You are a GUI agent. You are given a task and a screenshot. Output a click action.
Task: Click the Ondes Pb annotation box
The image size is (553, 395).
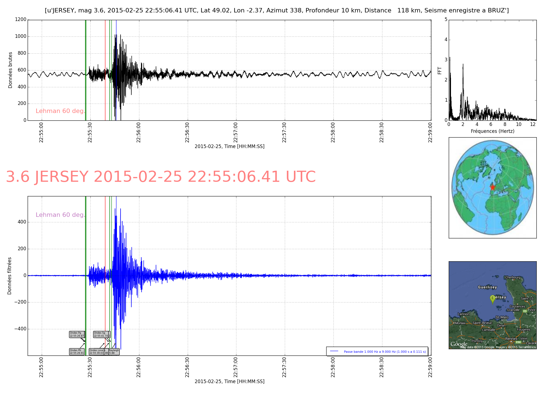click(77, 352)
